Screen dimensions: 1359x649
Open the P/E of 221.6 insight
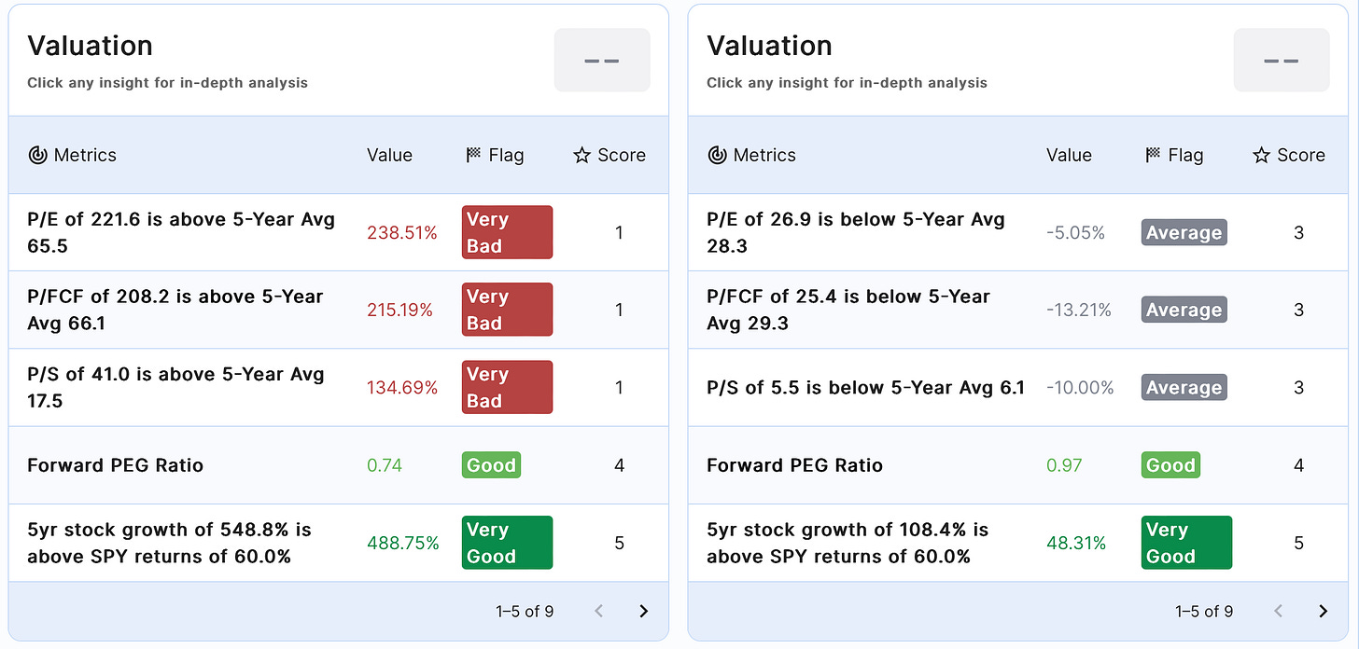point(181,232)
